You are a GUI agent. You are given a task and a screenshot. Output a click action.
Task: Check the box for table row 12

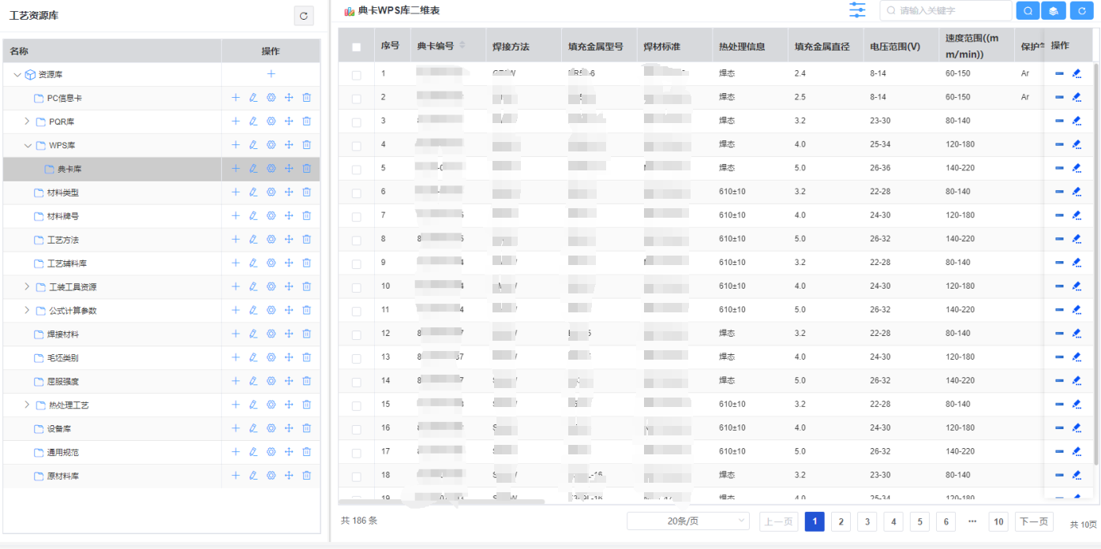[356, 334]
